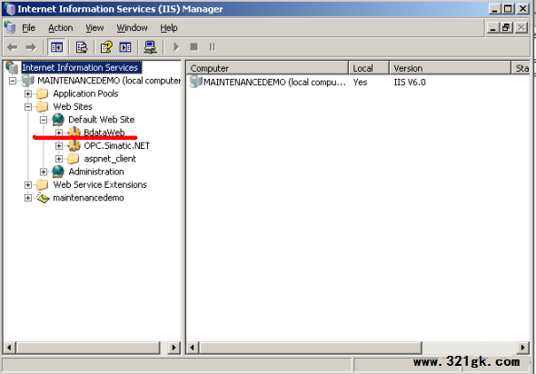Click the Forward arrow toolbar button
The height and width of the screenshot is (374, 536).
[31, 47]
